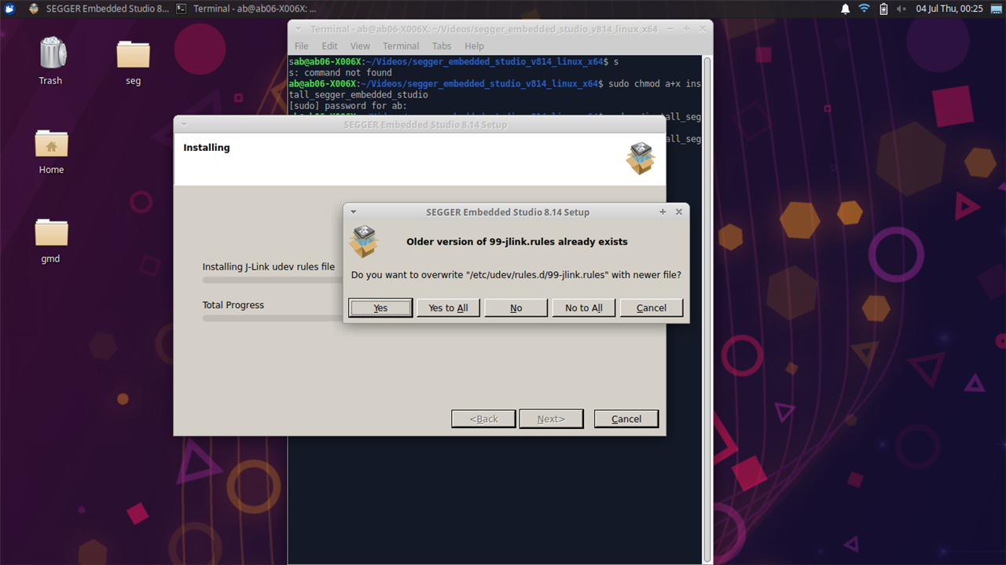This screenshot has height=565, width=1006.
Task: Open the clock showing 04 Jul Thu
Action: pos(949,9)
